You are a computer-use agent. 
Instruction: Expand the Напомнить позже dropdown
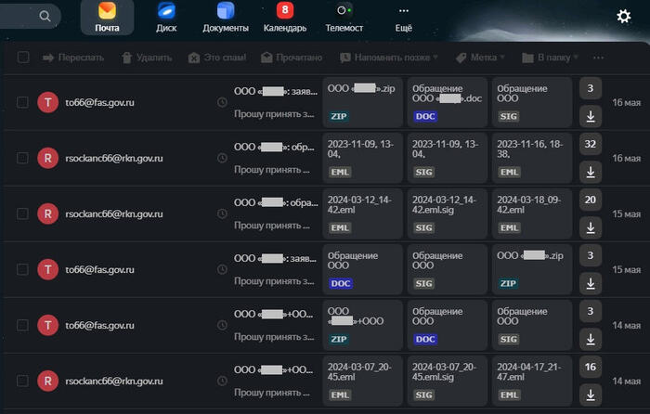(x=388, y=58)
